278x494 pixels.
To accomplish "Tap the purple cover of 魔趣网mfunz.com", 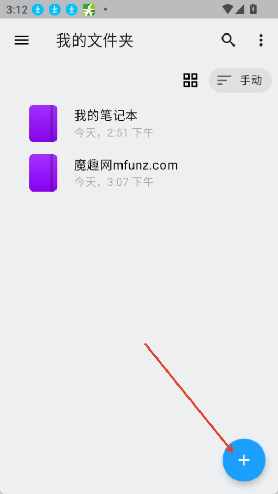I will click(43, 173).
